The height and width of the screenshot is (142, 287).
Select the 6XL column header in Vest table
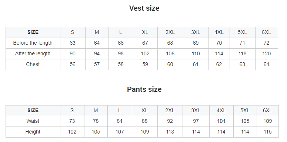tap(266, 32)
